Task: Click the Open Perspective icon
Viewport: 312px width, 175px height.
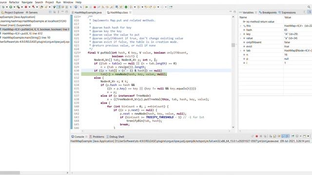Action: pyautogui.click(x=171, y=7)
